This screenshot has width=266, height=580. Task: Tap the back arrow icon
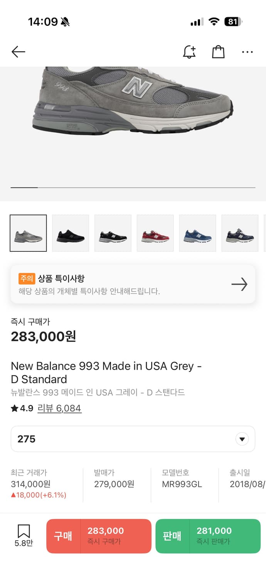(x=18, y=52)
